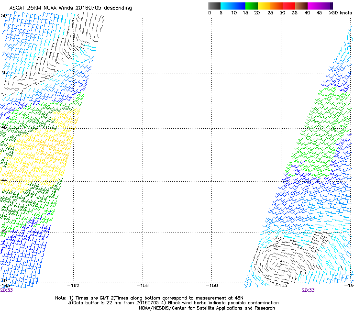The height and width of the screenshot is (311, 354).
Task: Click the gray 0-5 knots legend segment
Action: point(214,6)
